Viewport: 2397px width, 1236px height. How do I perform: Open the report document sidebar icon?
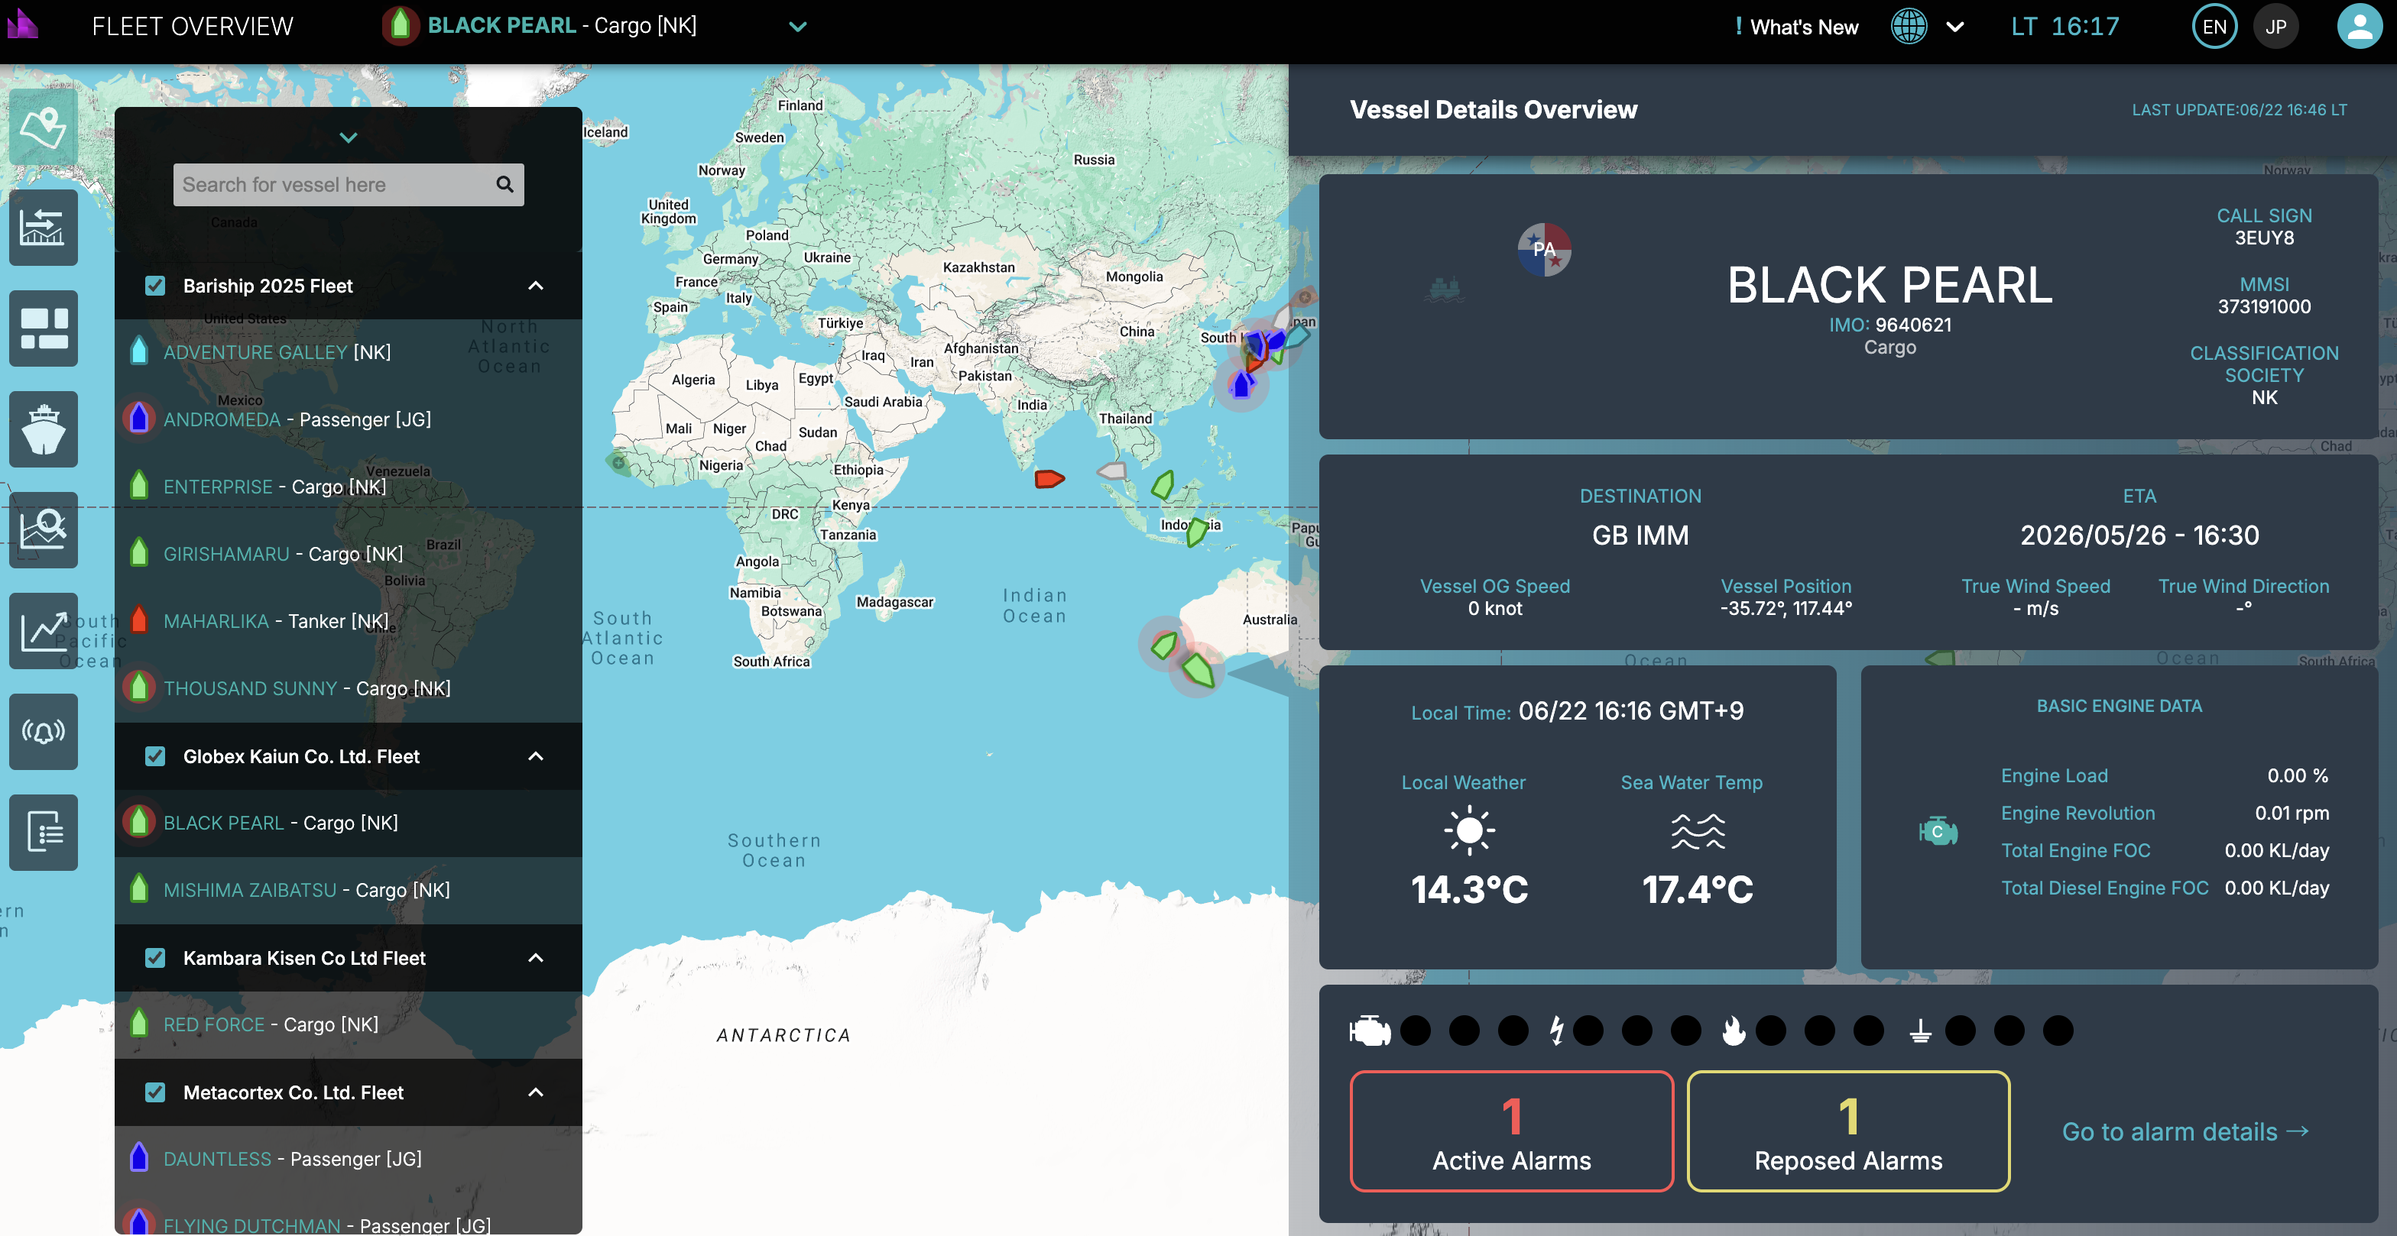click(x=44, y=833)
